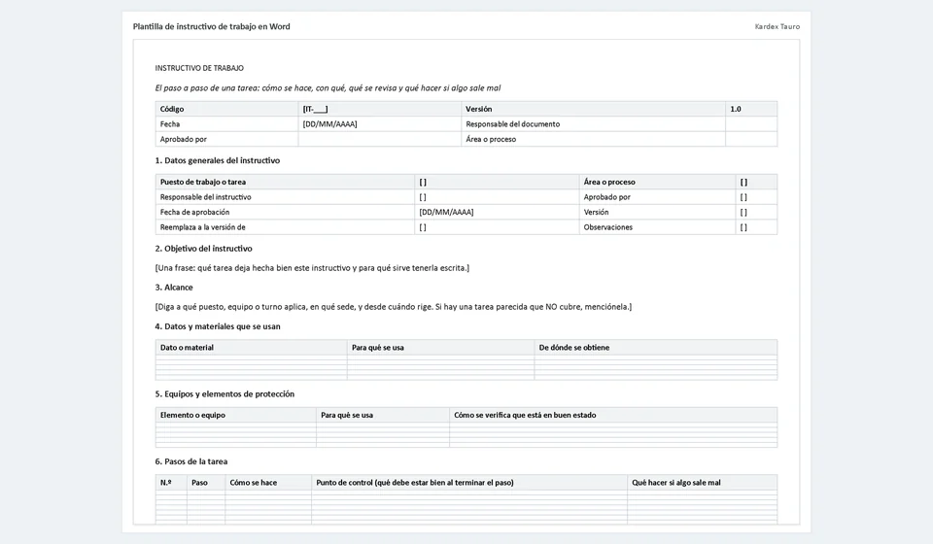
Task: Click the 'Fecha de aprobación' cell
Action: click(285, 212)
